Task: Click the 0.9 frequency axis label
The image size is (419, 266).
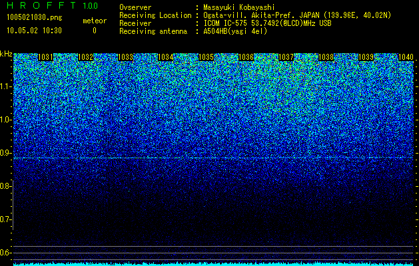Action: tap(5, 153)
